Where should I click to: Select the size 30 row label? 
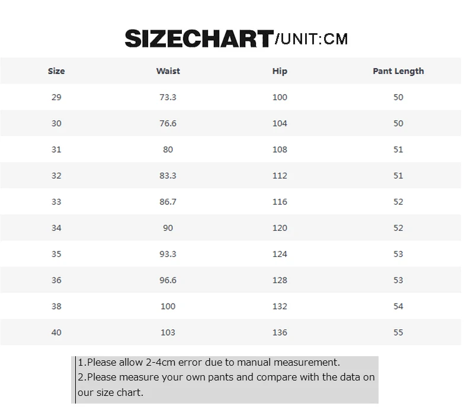click(56, 124)
